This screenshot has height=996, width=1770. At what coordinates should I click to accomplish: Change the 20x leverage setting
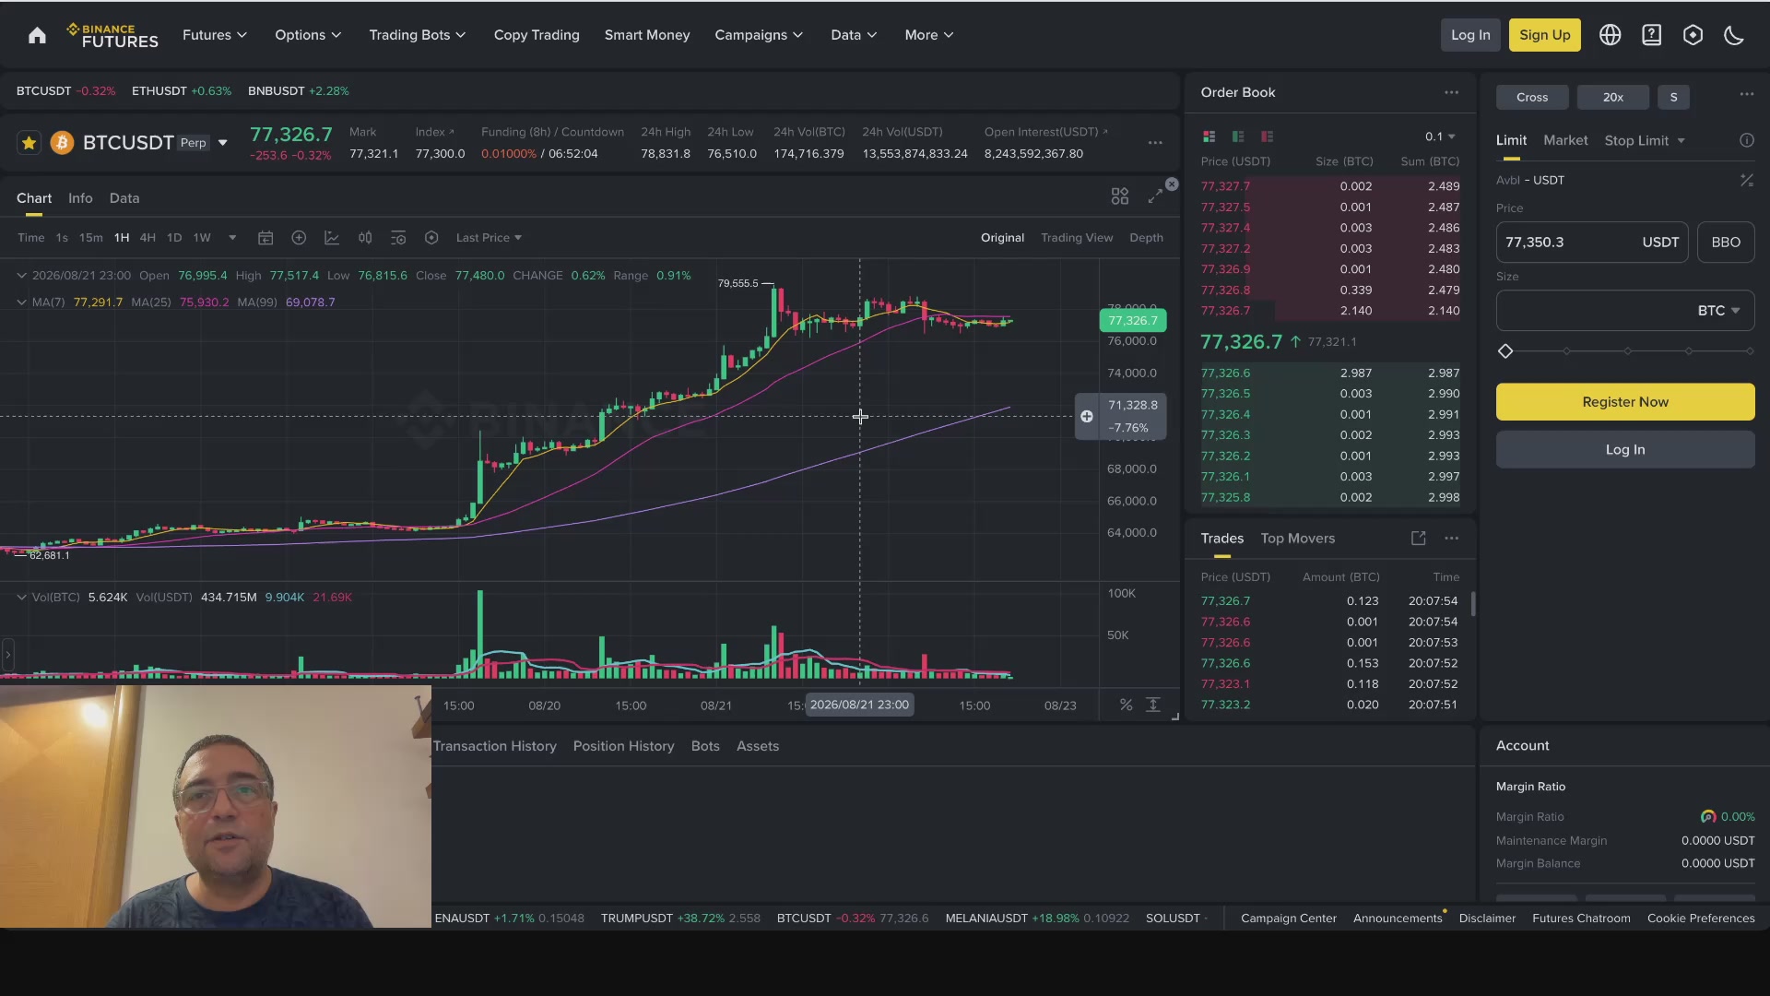pos(1613,97)
